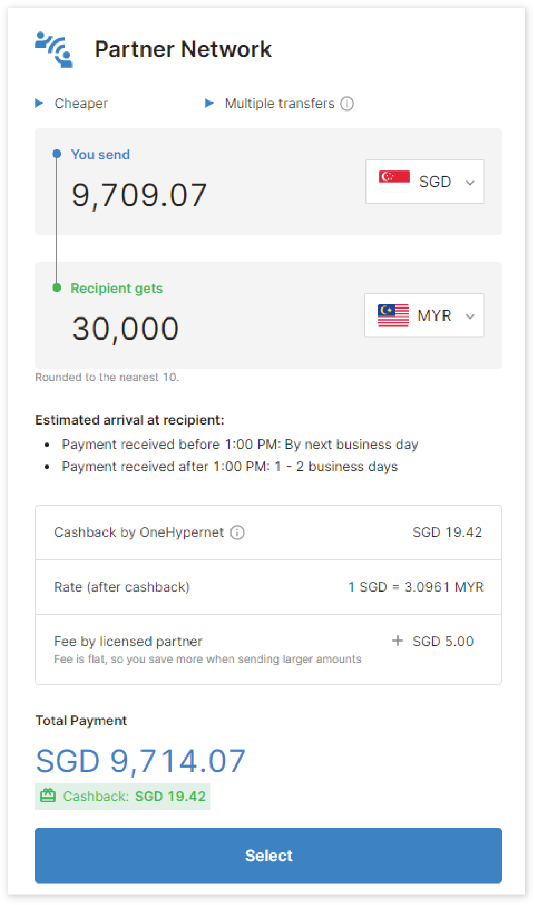This screenshot has height=905, width=535.
Task: Click the blue arrow before Multiple transfers
Action: click(209, 103)
